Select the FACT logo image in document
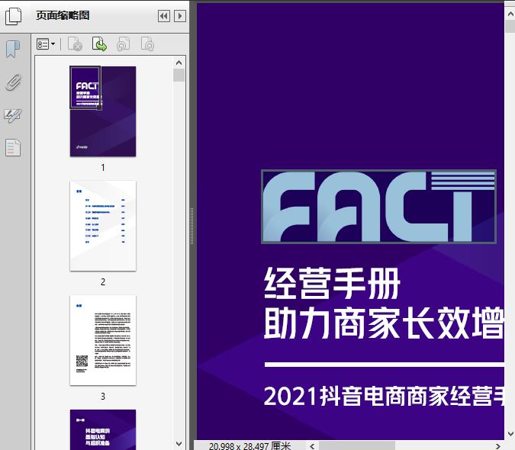Viewport: 515px width, 450px height. point(378,207)
